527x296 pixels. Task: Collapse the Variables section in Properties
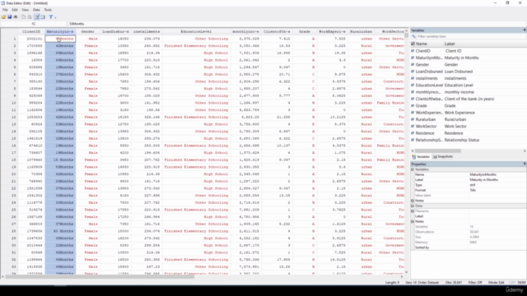(x=413, y=169)
